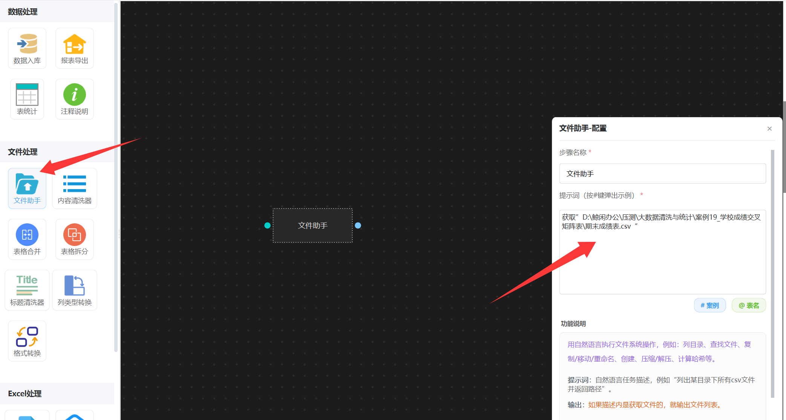
Task: Insert an example with # 案例 button
Action: (x=709, y=305)
